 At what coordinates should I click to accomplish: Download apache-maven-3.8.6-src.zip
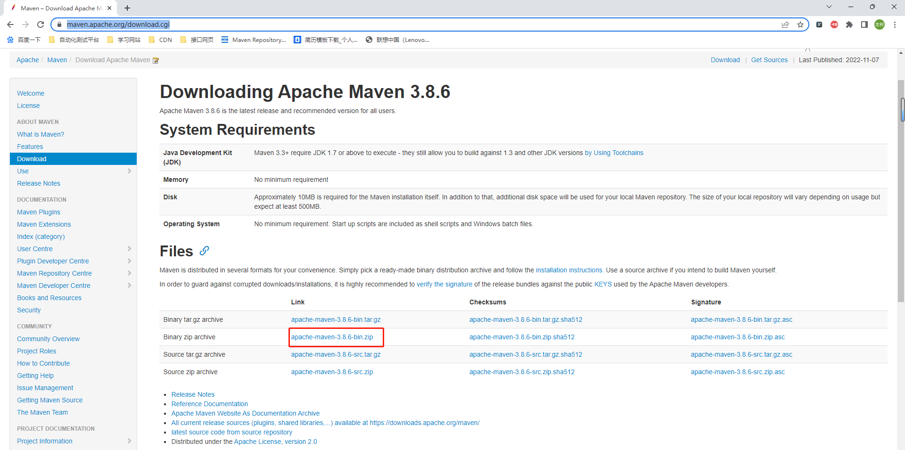click(x=332, y=372)
